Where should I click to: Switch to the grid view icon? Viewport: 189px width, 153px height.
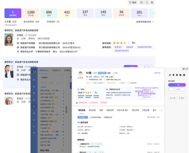pos(152,2)
